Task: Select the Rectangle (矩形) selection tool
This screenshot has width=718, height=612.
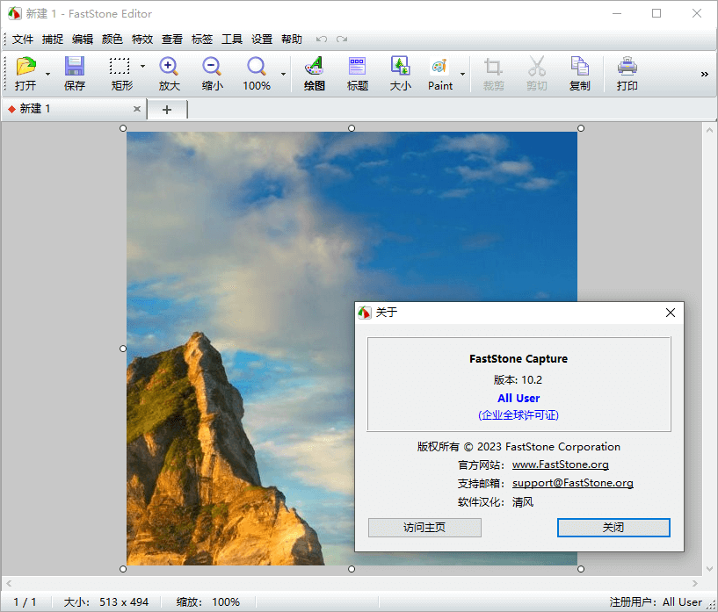Action: tap(120, 68)
